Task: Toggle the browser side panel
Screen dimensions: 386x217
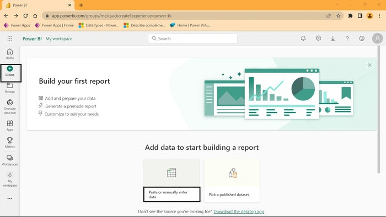Action: tap(360, 16)
